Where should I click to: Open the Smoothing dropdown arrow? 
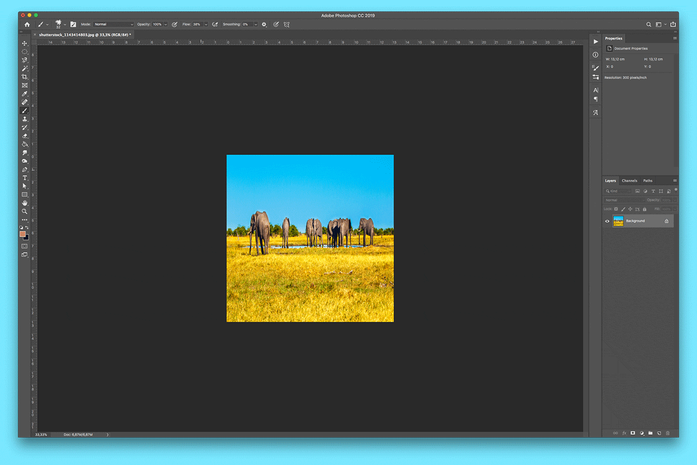click(x=256, y=24)
